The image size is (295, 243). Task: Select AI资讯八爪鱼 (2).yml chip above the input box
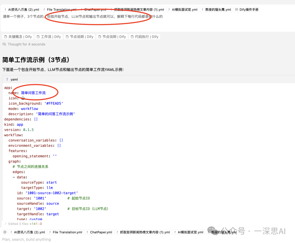coord(28,232)
